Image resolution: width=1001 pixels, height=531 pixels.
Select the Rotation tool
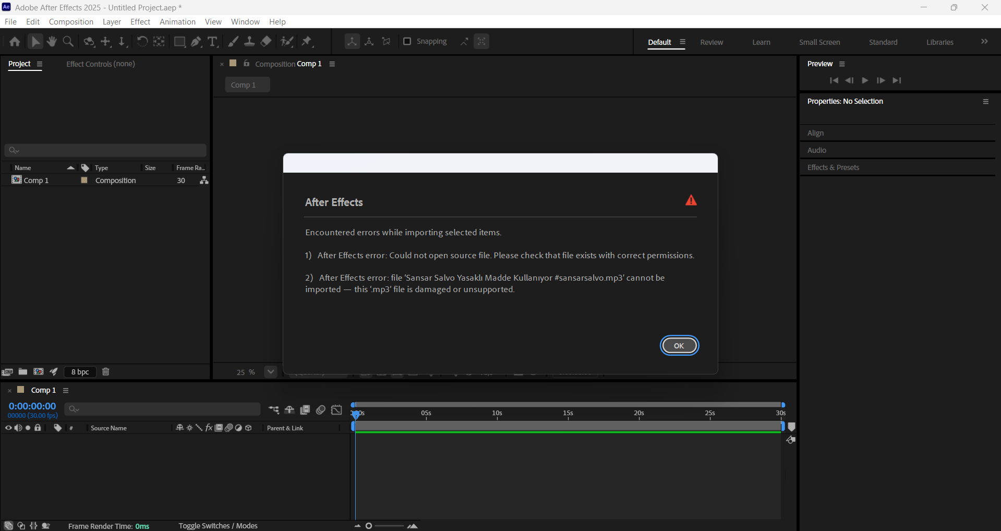[142, 42]
